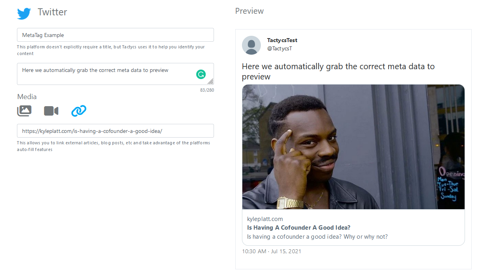
Task: Click the kyleplatt.com domain in preview card
Action: coord(265,219)
